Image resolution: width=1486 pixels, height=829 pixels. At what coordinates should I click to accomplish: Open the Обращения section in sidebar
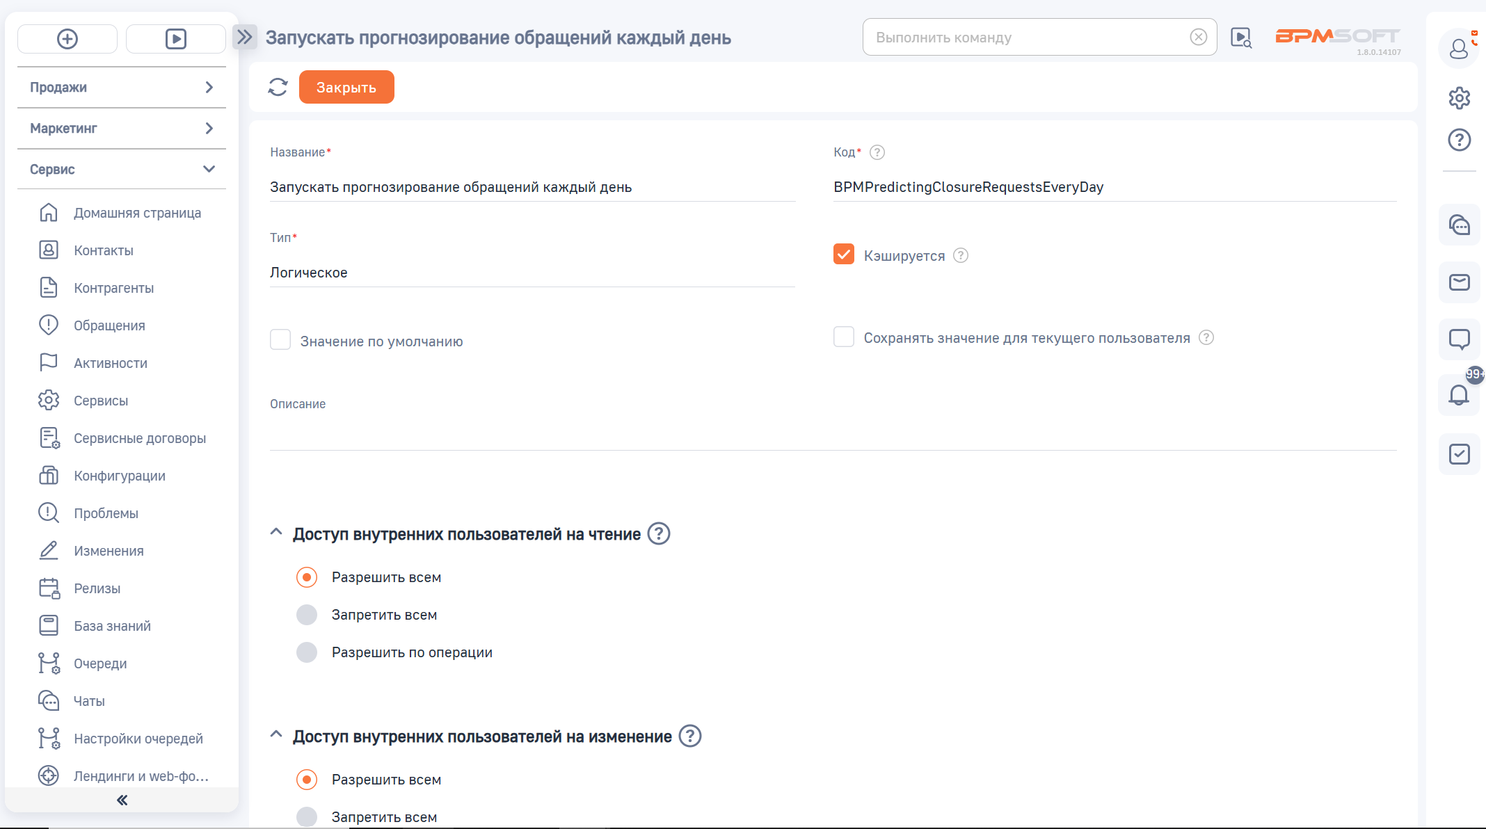pos(109,325)
